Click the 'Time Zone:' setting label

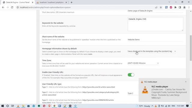[47, 60]
